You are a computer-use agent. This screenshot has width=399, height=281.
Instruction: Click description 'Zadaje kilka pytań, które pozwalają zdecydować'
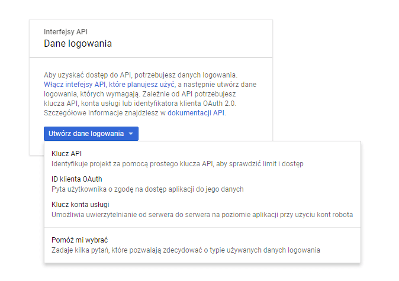pos(127,250)
